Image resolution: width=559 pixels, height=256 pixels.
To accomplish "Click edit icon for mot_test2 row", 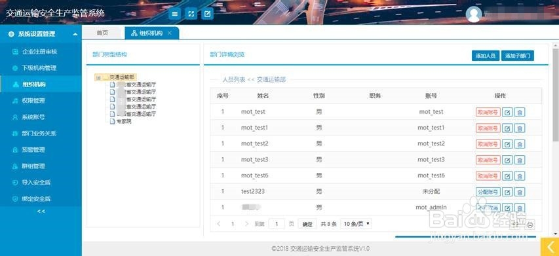I will point(507,144).
